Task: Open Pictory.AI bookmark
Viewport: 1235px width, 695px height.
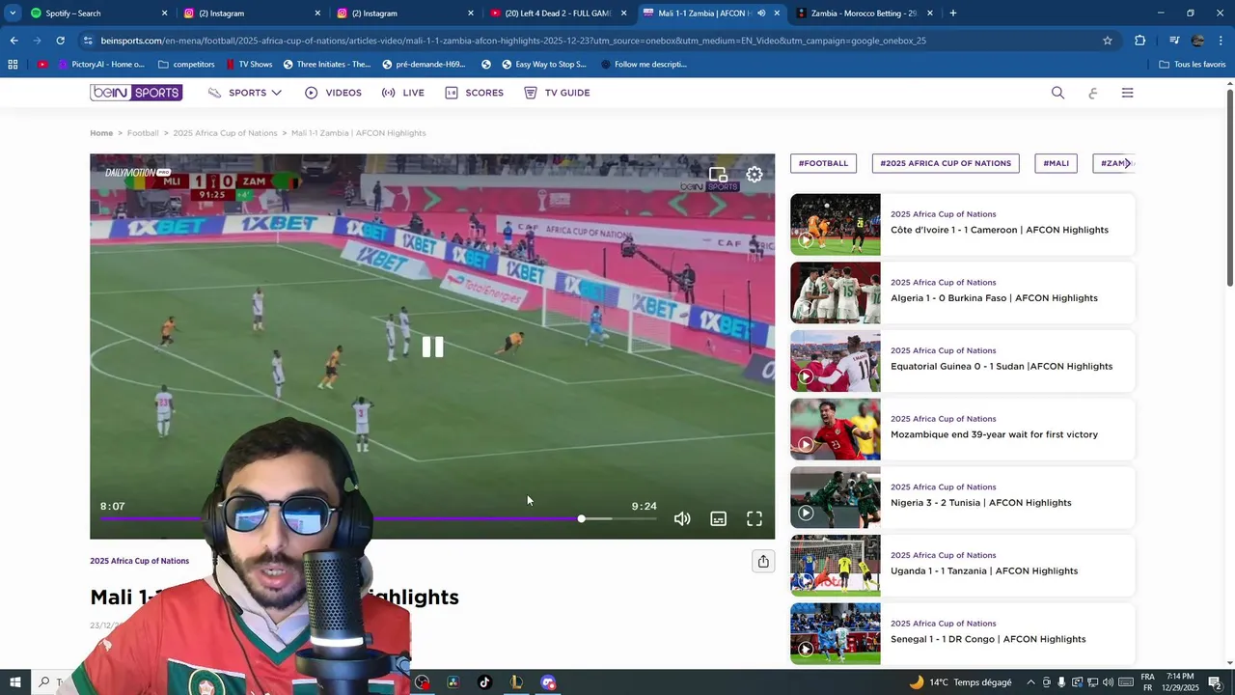Action: point(101,65)
